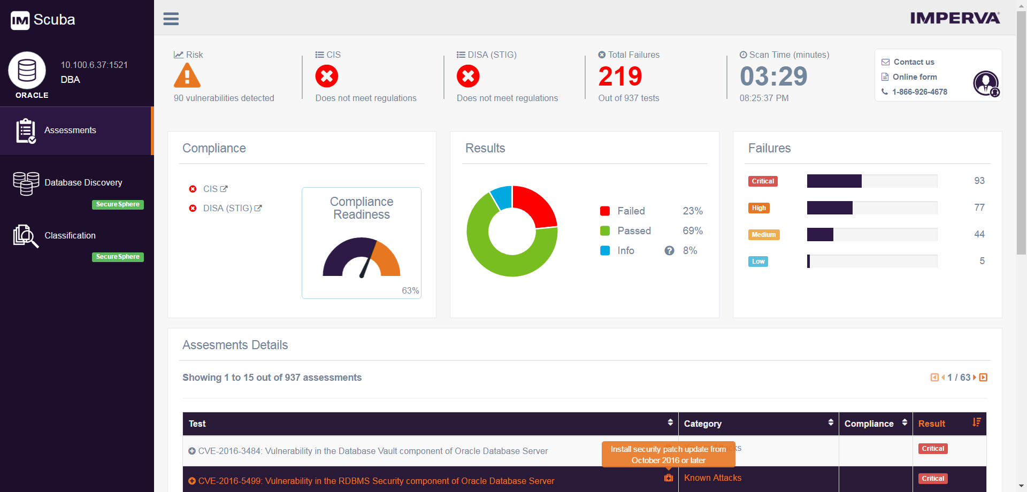Click the 90 vulnerabilities detected text
The height and width of the screenshot is (492, 1027).
(224, 98)
